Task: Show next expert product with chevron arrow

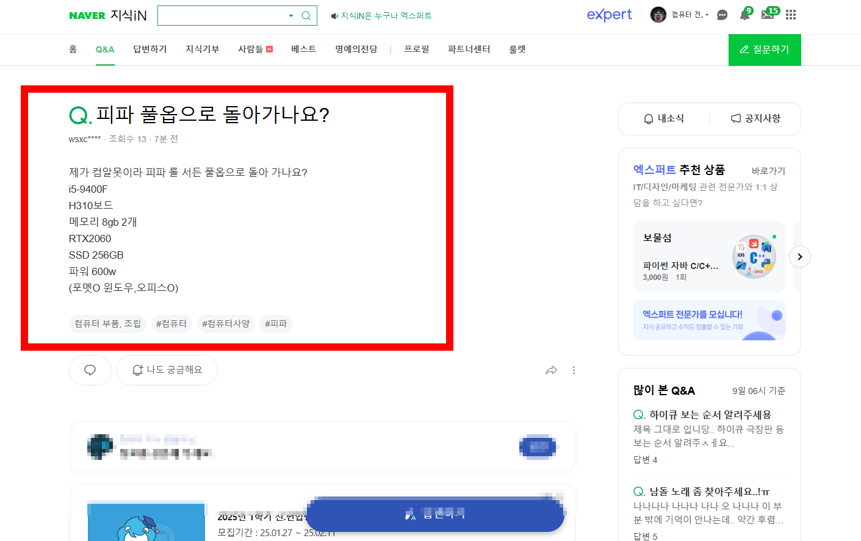Action: coord(800,257)
